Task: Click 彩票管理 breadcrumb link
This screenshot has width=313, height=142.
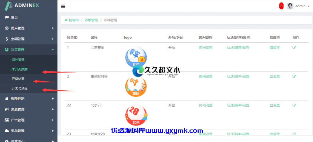Action: point(91,20)
